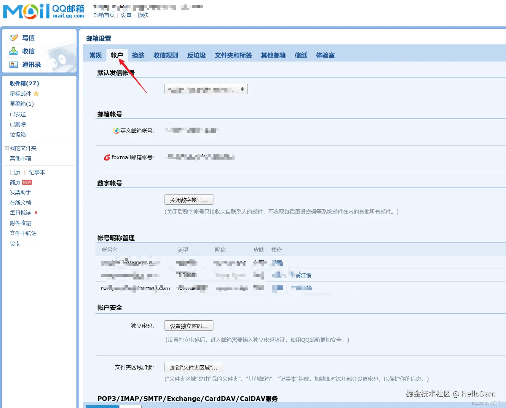Click the star icon beside 星标邮件
This screenshot has height=408, width=506.
pyautogui.click(x=36, y=94)
